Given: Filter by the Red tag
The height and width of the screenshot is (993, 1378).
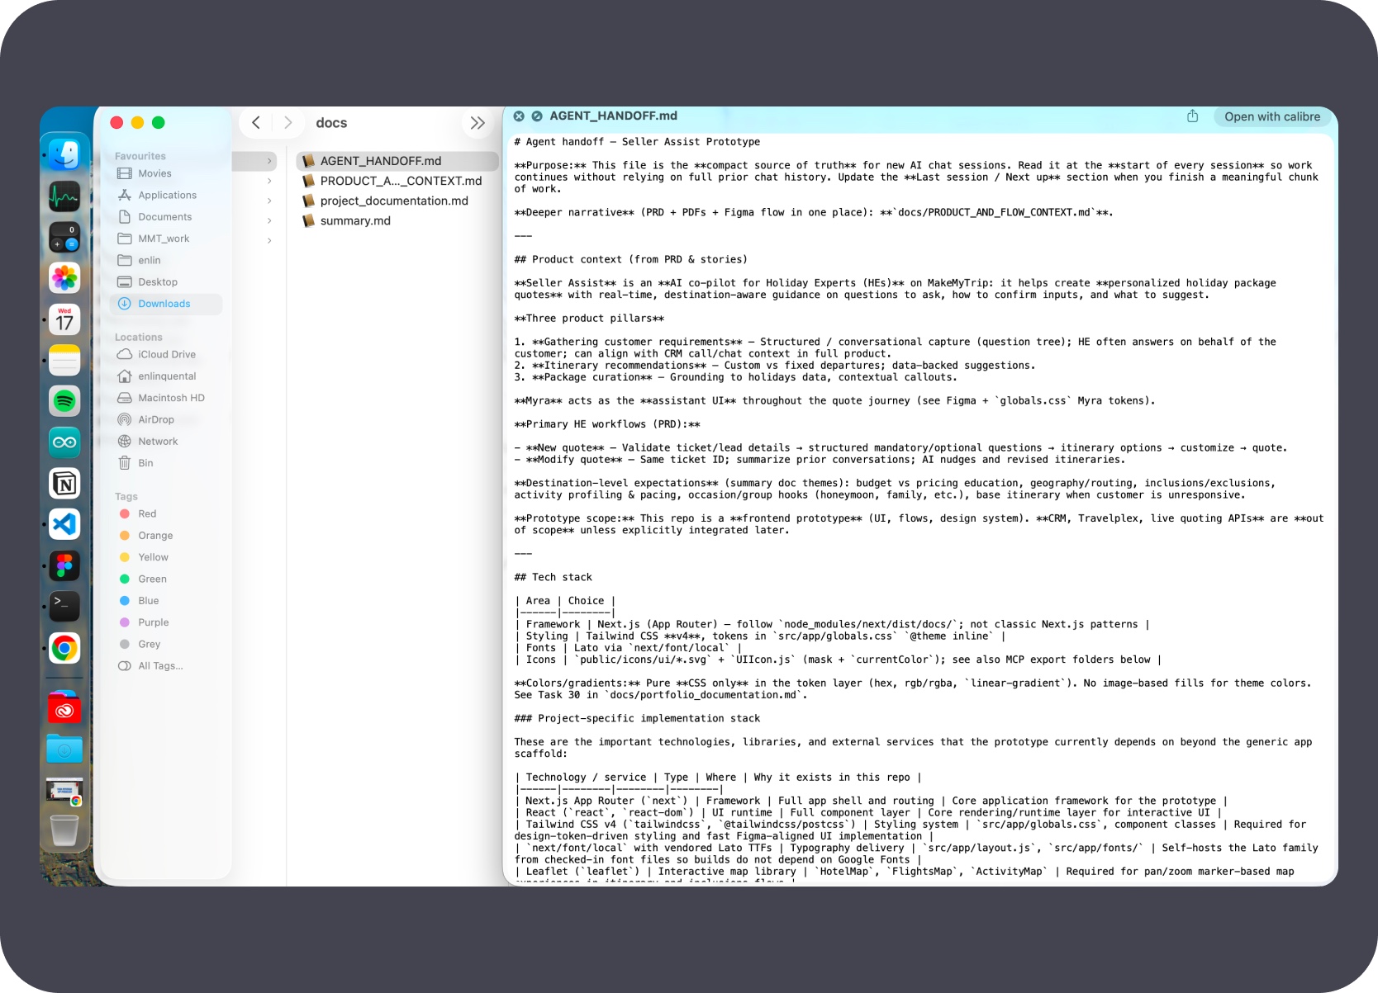Looking at the screenshot, I should 165,513.
